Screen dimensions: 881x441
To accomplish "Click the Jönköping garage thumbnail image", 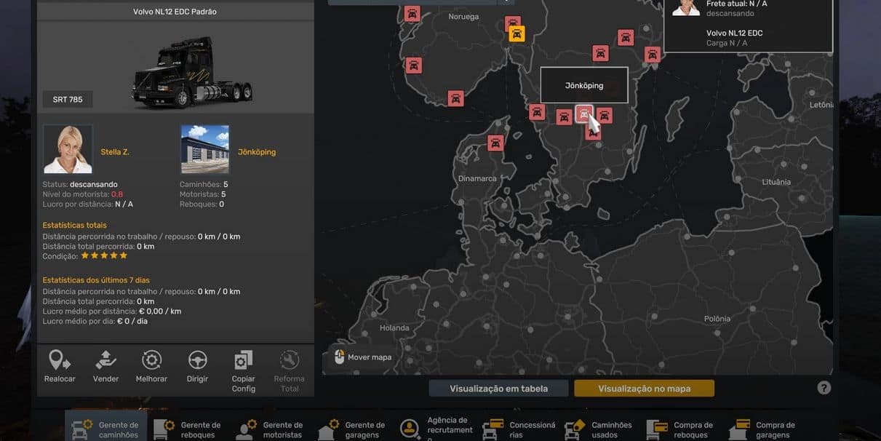I will pos(204,149).
